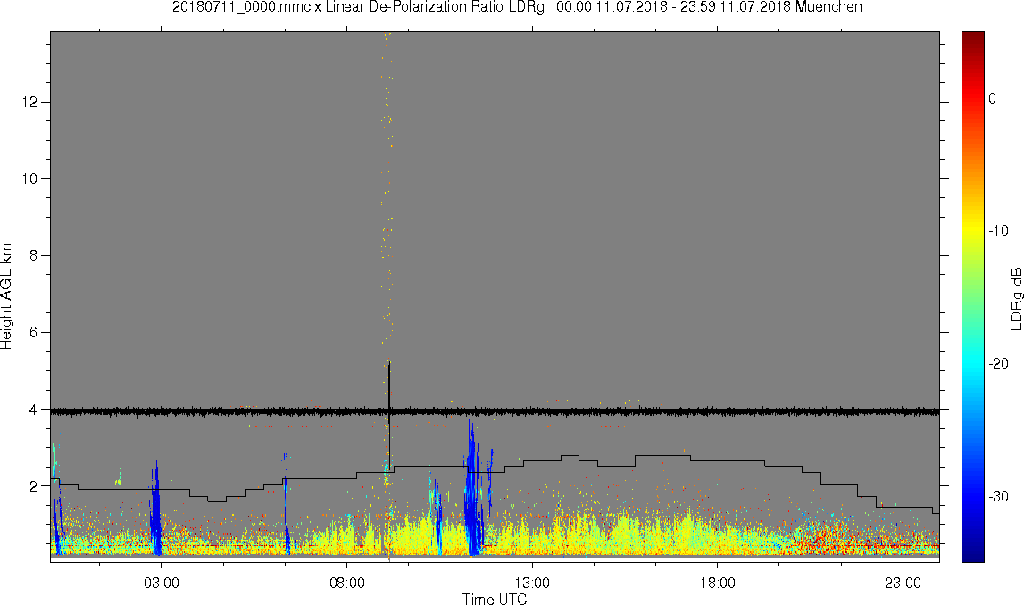The width and height of the screenshot is (1024, 605).
Task: Click the '18:00' time axis label
Action: pos(718,583)
